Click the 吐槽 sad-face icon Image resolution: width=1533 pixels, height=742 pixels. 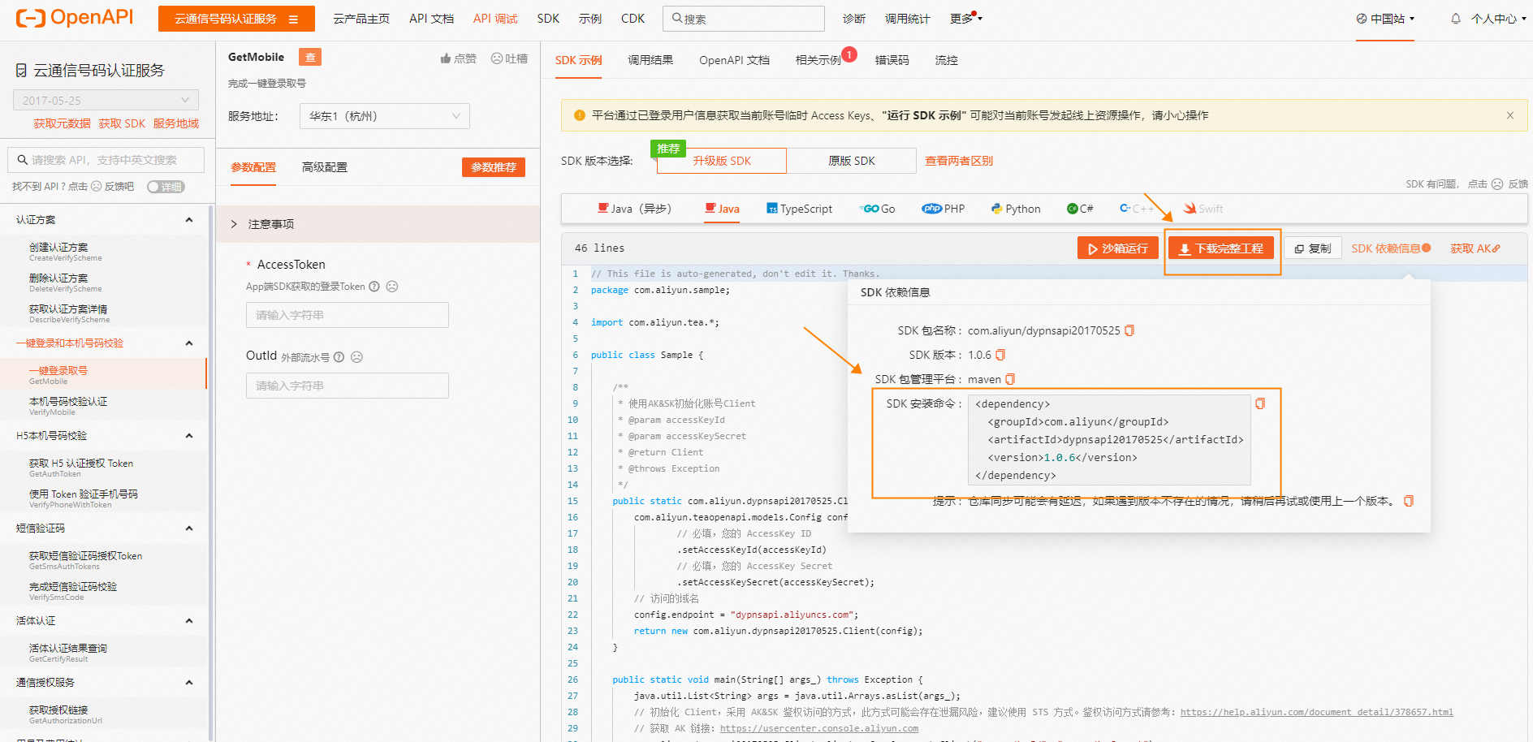(x=497, y=58)
